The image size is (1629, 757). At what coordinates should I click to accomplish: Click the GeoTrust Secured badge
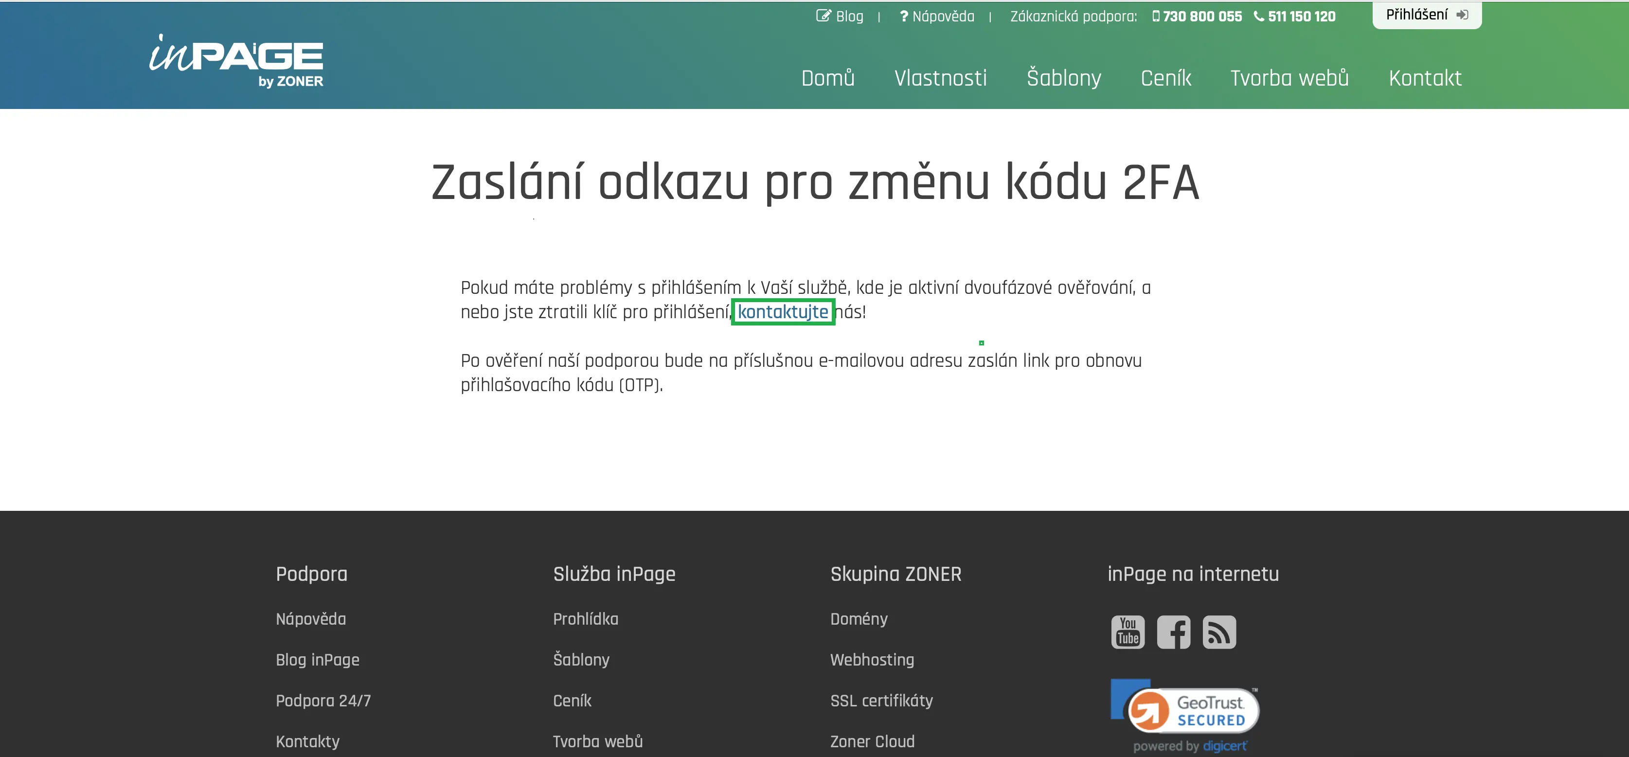(x=1185, y=707)
